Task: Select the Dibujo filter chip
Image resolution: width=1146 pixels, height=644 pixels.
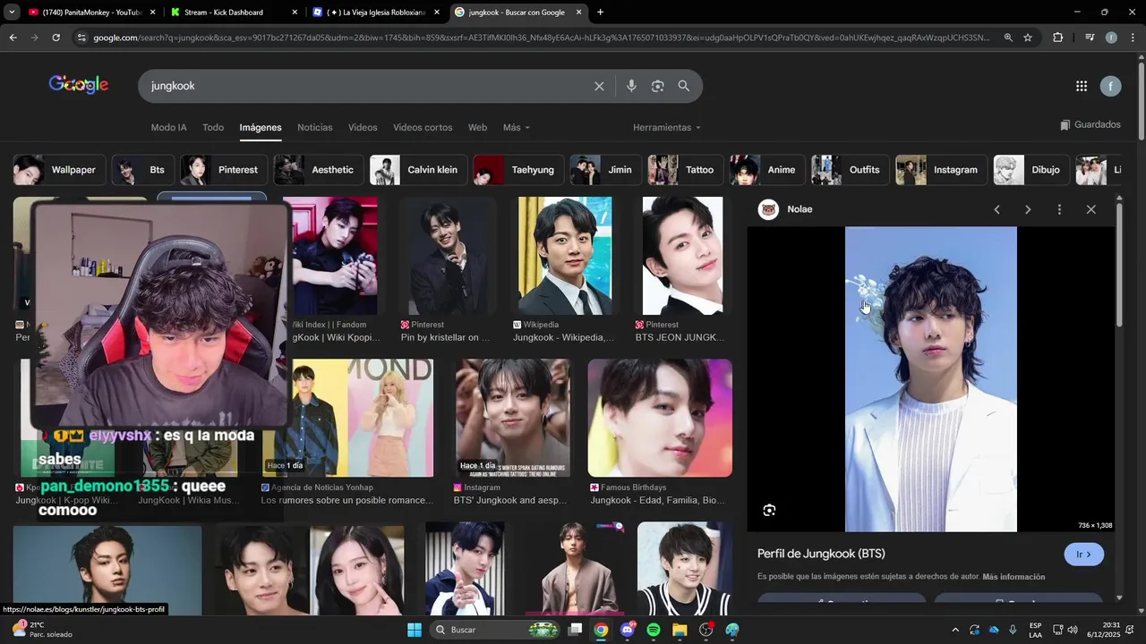Action: pyautogui.click(x=1032, y=170)
